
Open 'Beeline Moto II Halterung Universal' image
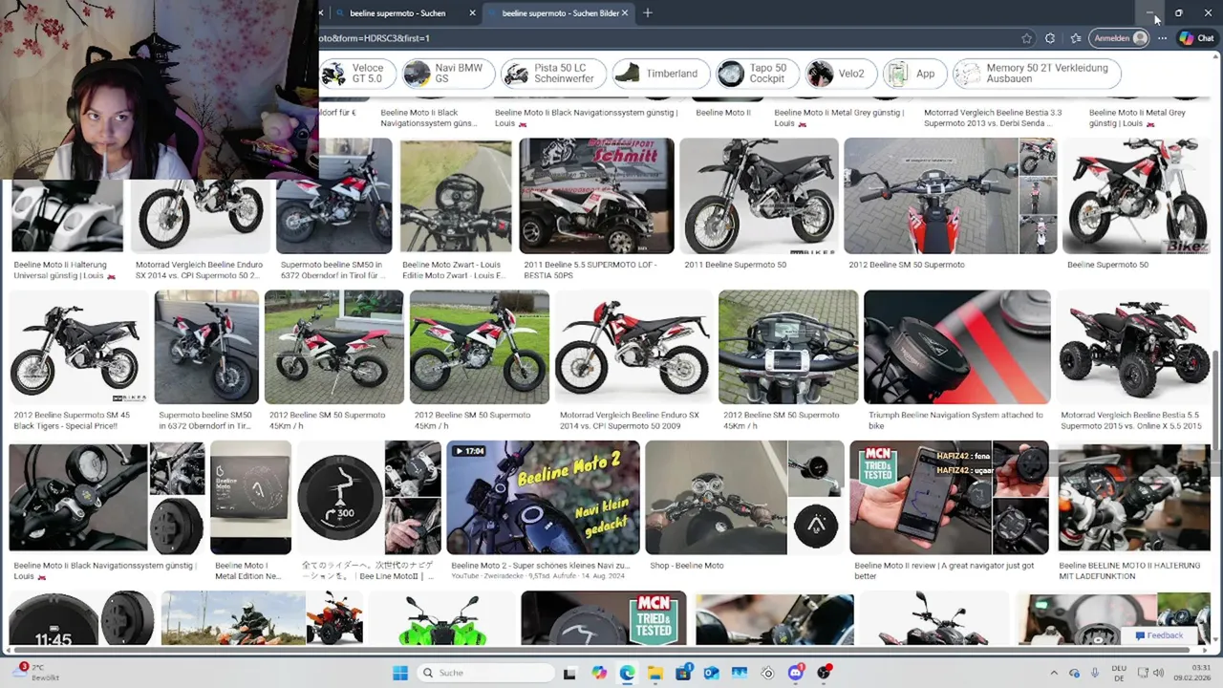[67, 217]
